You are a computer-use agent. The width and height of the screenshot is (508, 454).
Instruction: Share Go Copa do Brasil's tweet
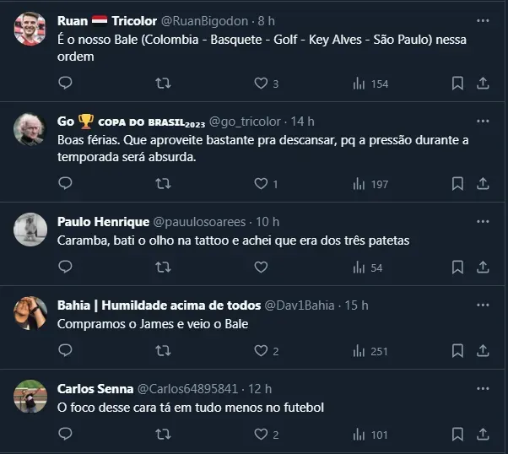coord(484,183)
